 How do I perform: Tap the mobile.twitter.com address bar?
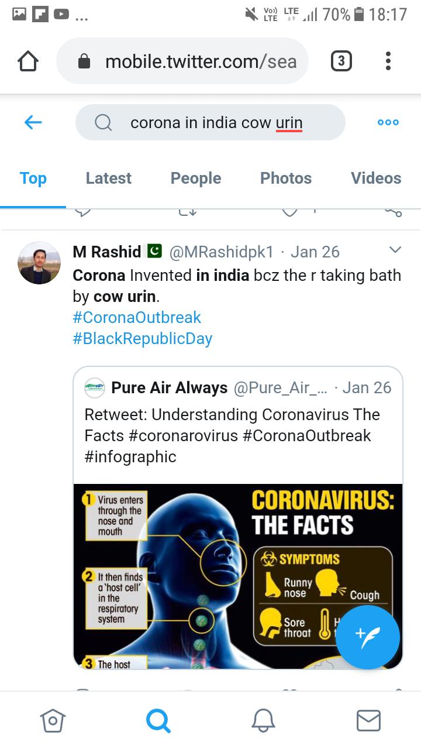[182, 61]
